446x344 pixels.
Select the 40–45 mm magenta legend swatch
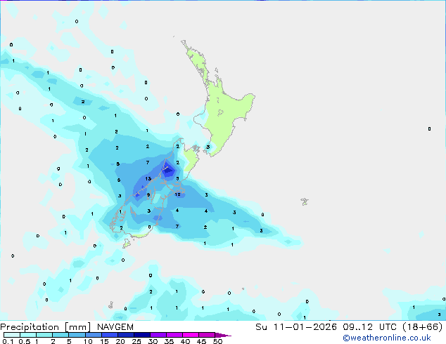click(191, 335)
